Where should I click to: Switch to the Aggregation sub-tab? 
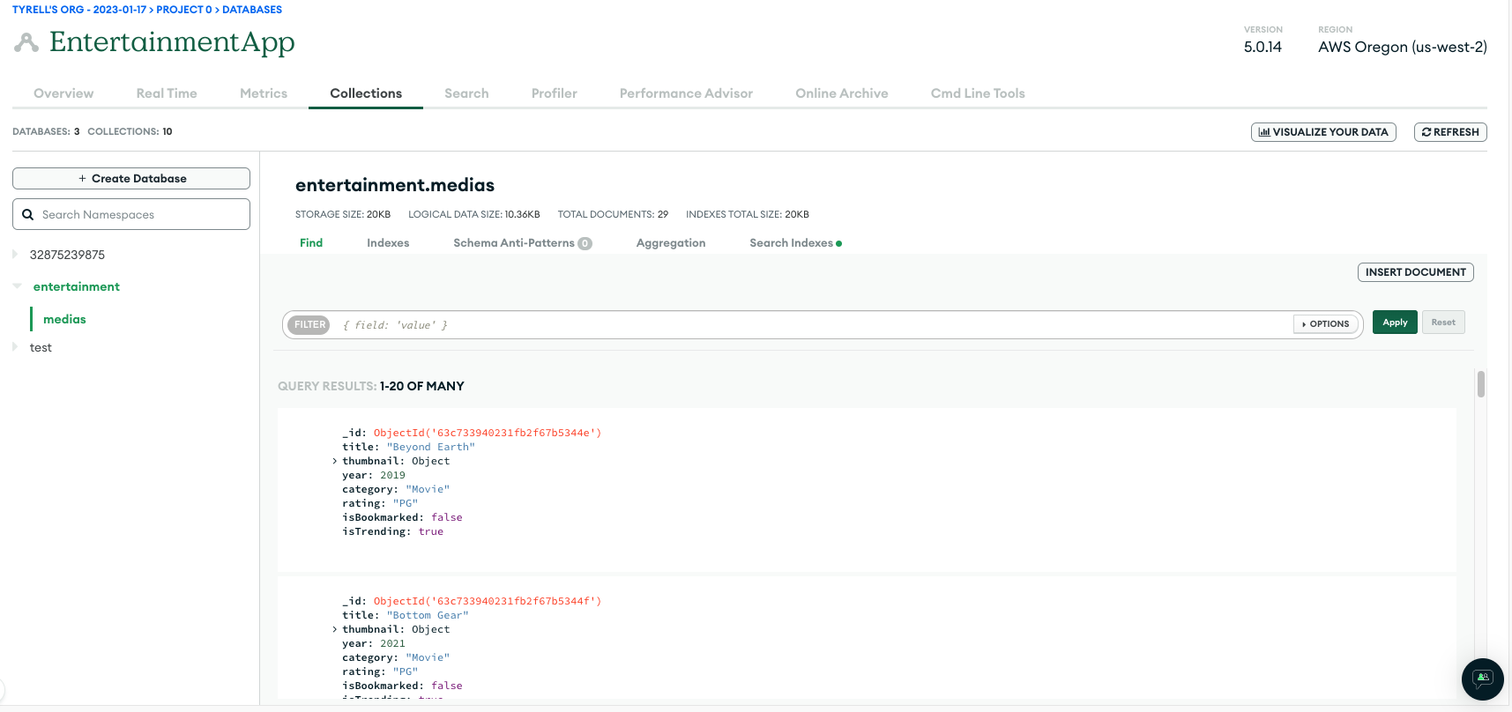pos(671,243)
